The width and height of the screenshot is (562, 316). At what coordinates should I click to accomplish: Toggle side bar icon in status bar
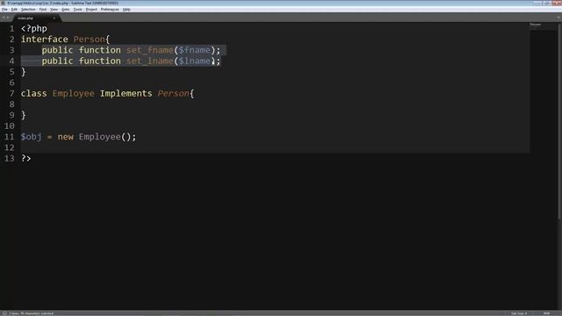click(4, 313)
